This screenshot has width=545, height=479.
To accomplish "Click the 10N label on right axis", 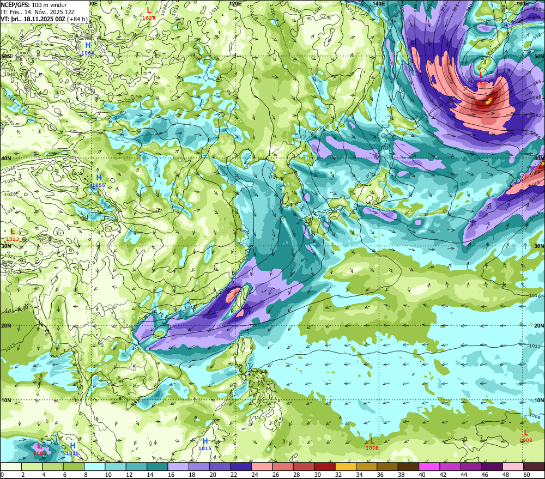I will 539,400.
